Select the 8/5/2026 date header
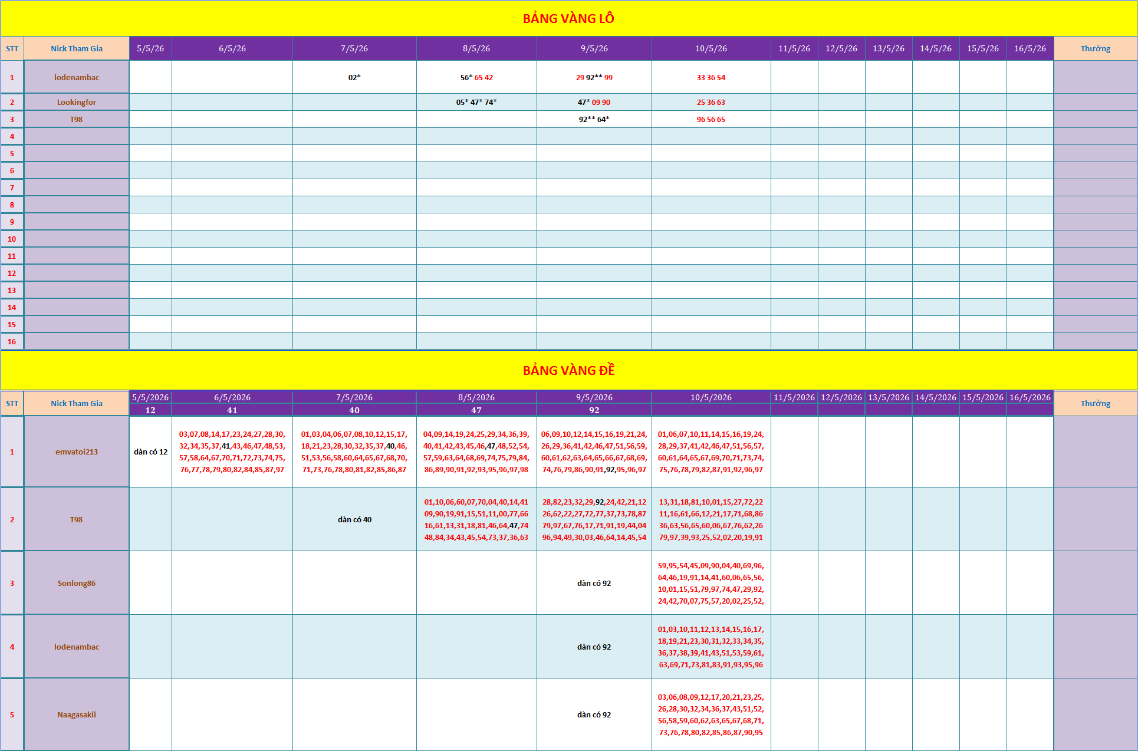The width and height of the screenshot is (1138, 751). click(476, 397)
